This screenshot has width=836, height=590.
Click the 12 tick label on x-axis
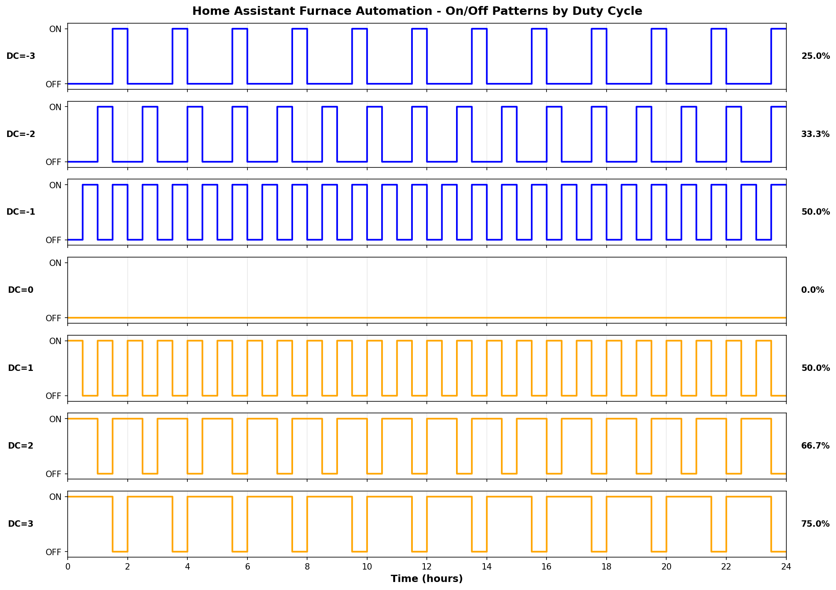pos(427,567)
